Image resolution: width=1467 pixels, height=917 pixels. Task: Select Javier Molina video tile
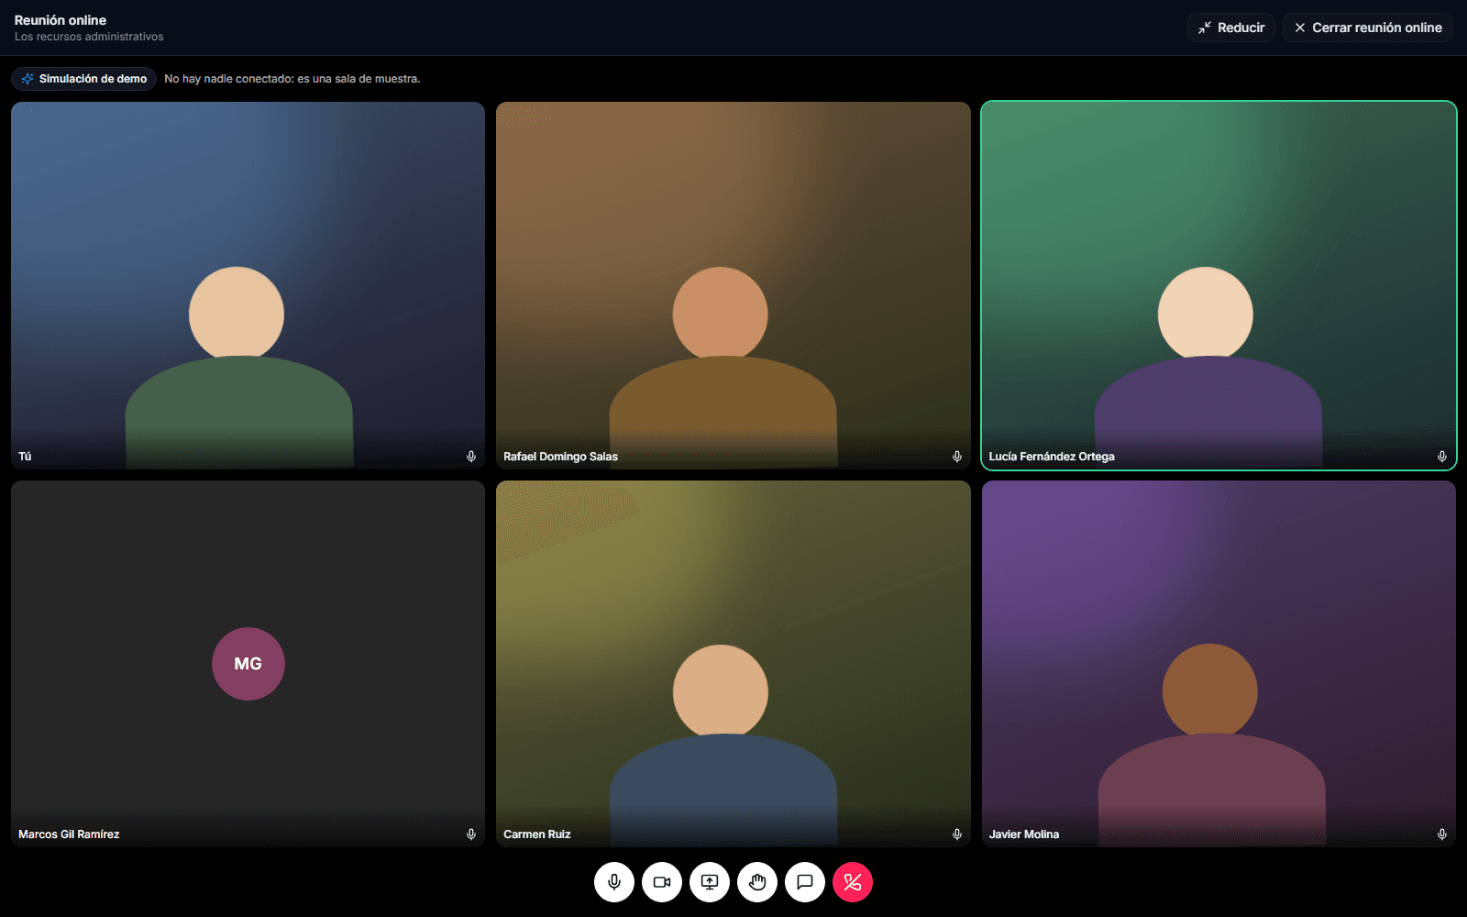1219,664
